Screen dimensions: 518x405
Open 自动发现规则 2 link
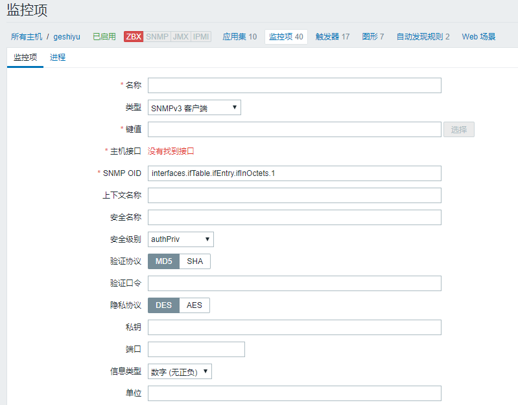(x=423, y=37)
